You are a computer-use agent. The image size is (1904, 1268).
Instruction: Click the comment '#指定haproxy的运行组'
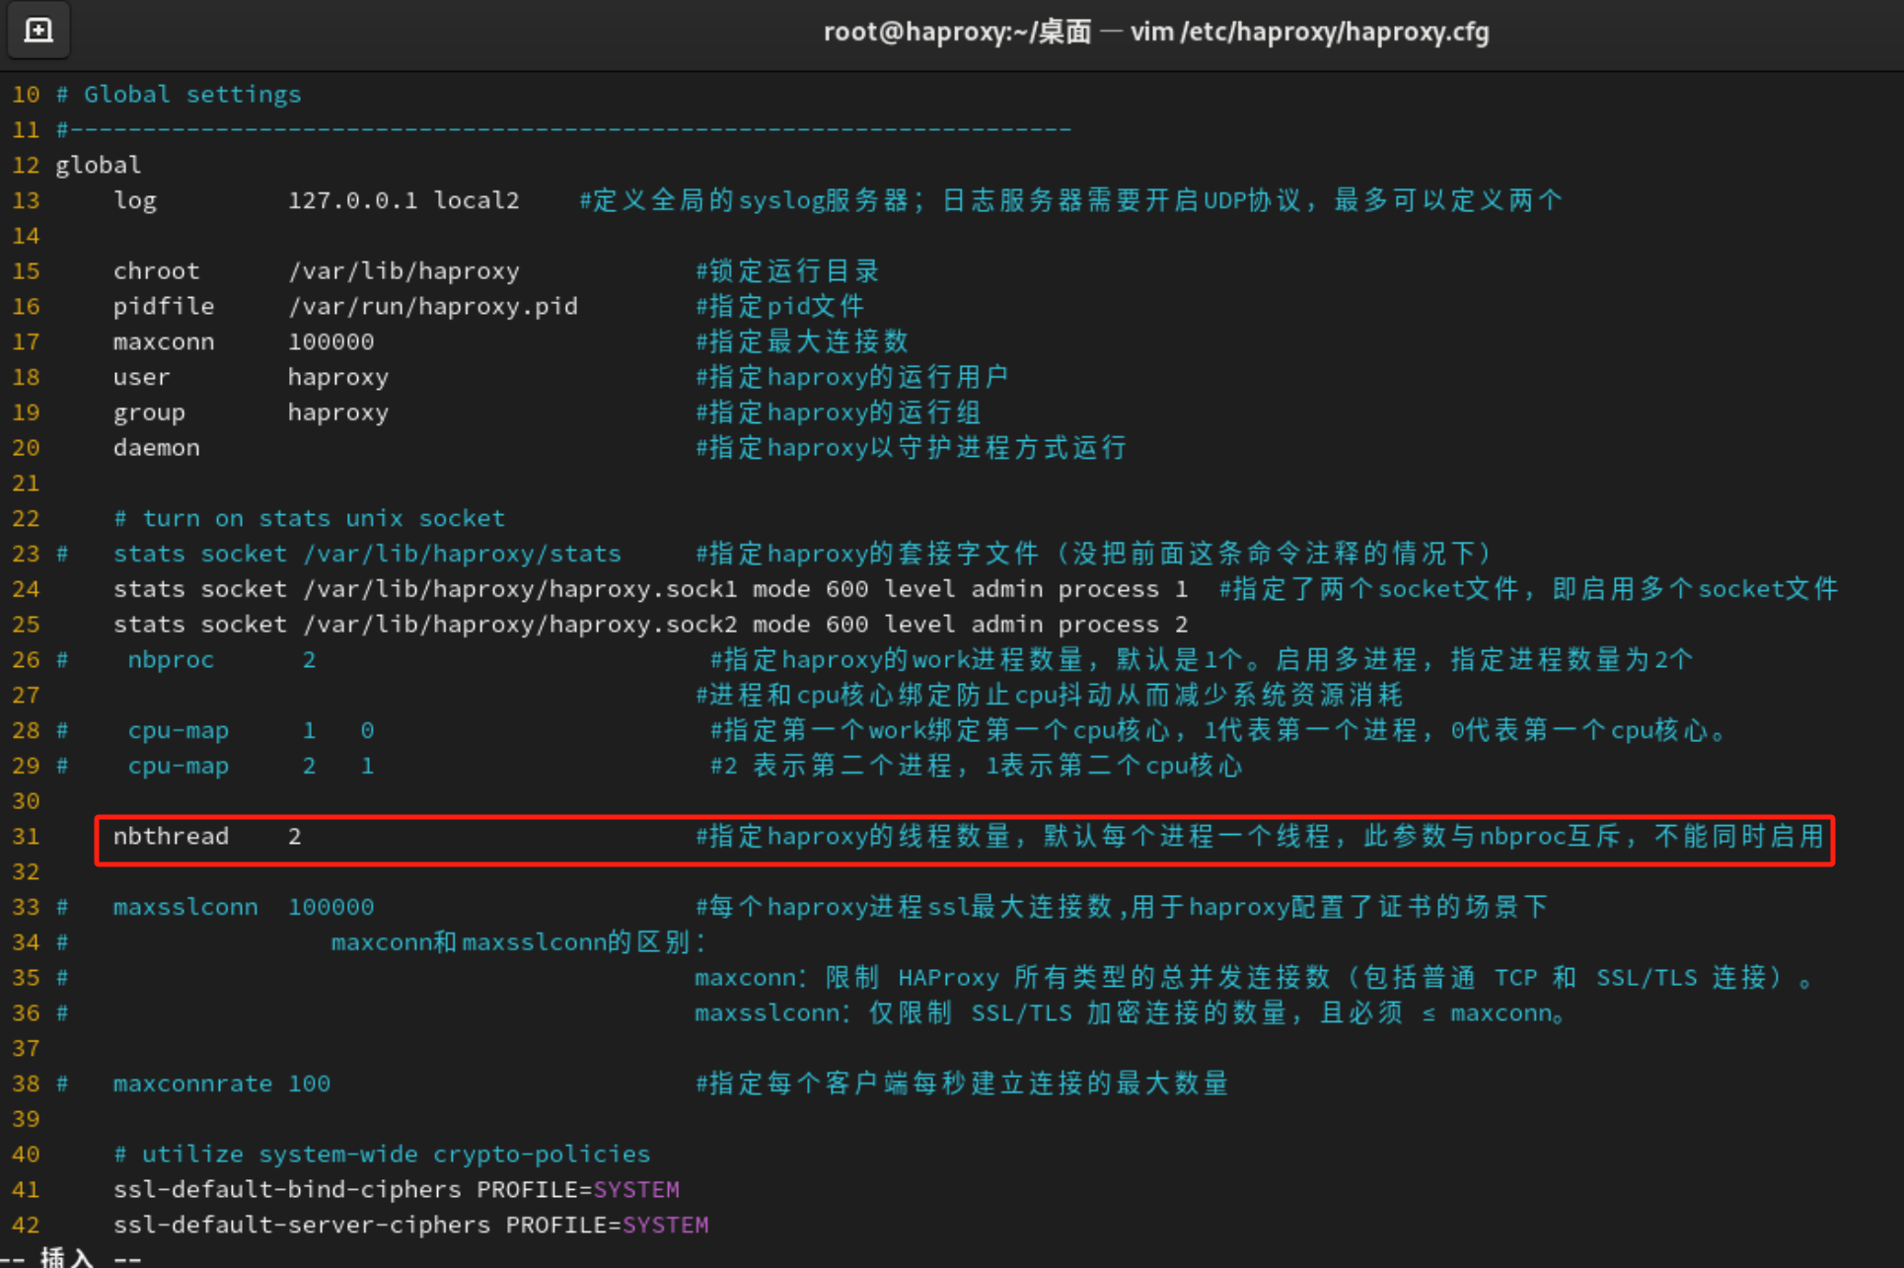point(838,412)
